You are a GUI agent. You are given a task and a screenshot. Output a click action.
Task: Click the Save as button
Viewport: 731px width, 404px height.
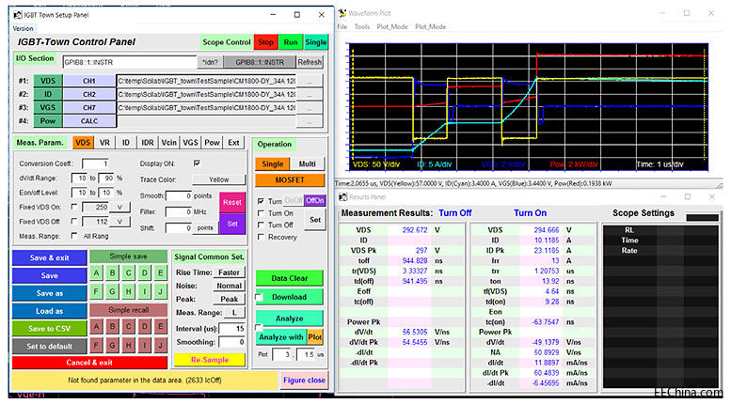coord(50,293)
